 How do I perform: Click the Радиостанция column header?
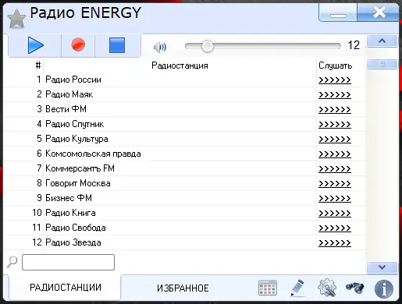tap(180, 65)
